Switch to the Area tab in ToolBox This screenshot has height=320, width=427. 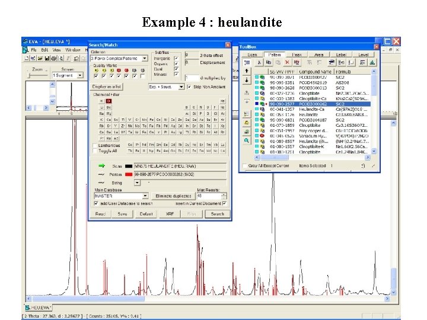(319, 55)
